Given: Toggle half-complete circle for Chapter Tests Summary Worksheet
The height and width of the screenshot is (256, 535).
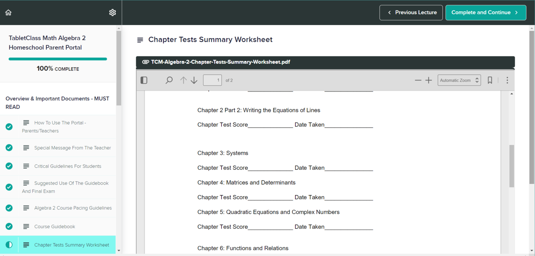Looking at the screenshot, I should point(9,245).
